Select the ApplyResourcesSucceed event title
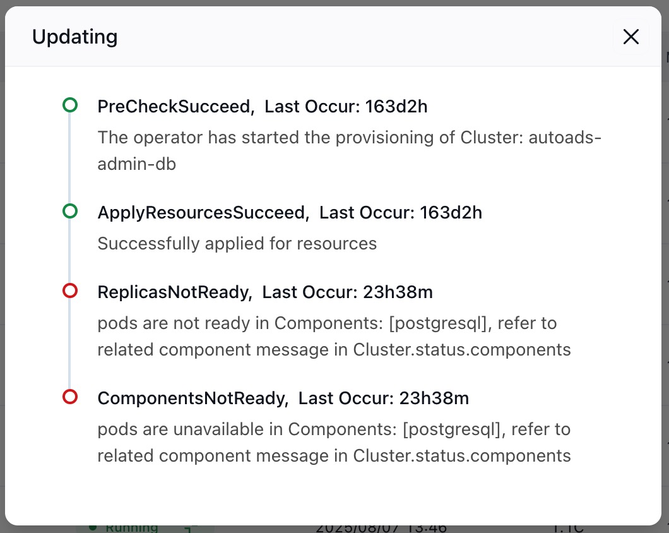 (201, 213)
